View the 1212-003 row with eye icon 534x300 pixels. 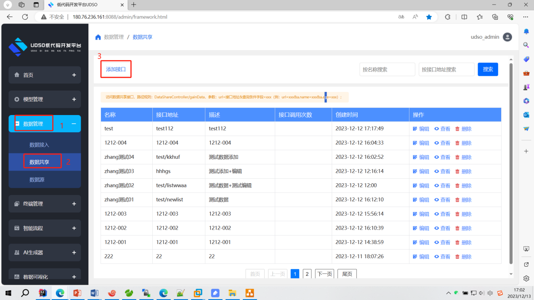tap(436, 214)
